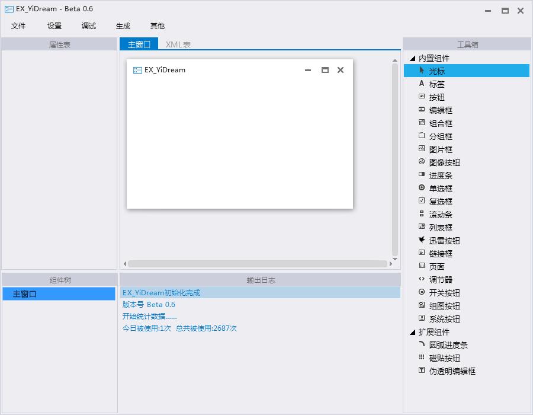The width and height of the screenshot is (533, 415).
Task: Open the 其他 menu
Action: (x=158, y=26)
